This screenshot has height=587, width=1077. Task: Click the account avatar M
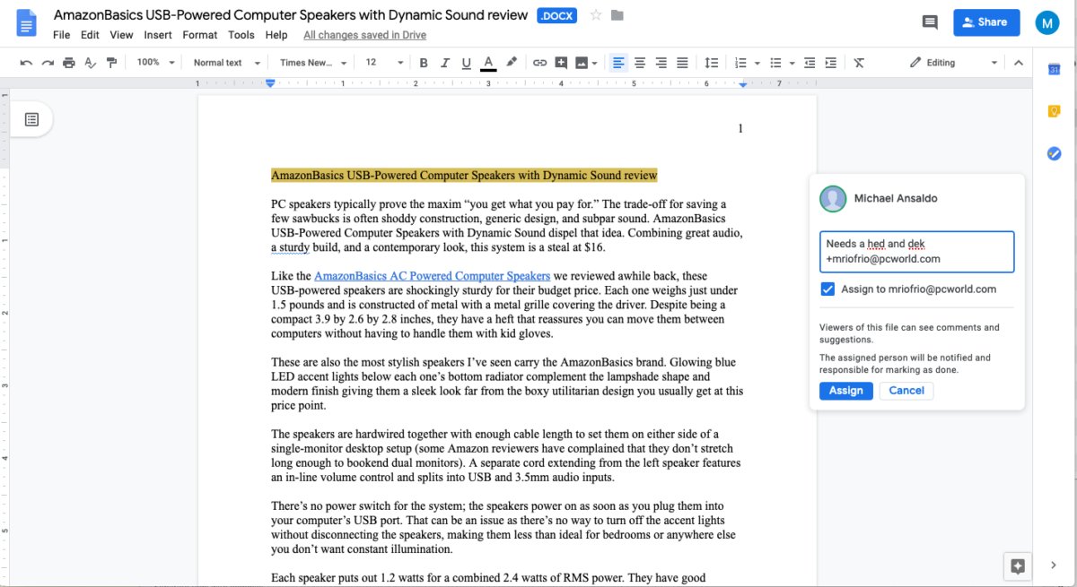pos(1047,22)
